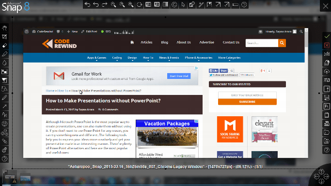Click Contact Us in captured page
Screen dimensions: 331x186
pyautogui.click(x=231, y=42)
